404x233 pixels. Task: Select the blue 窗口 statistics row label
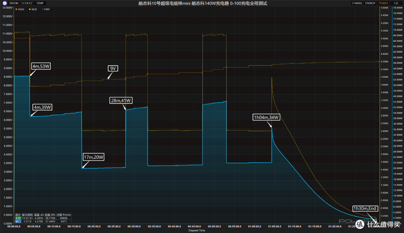pos(18,221)
